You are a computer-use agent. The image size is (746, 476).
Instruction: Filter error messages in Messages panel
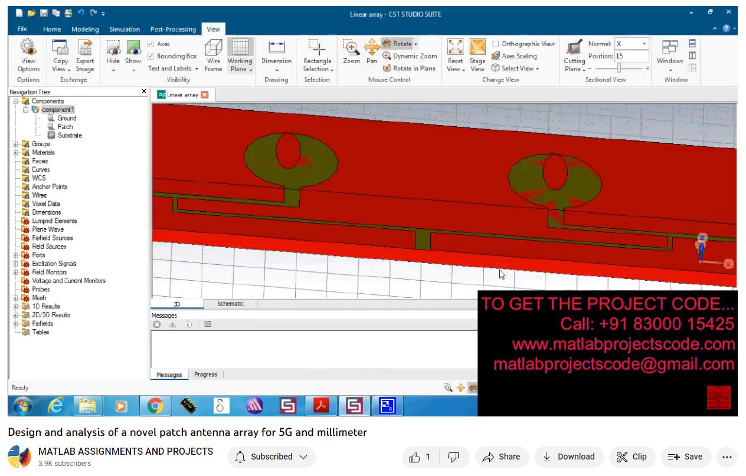coord(157,324)
